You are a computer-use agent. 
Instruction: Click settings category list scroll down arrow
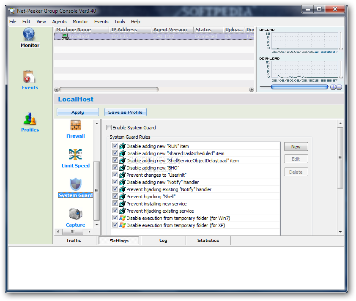pyautogui.click(x=97, y=225)
